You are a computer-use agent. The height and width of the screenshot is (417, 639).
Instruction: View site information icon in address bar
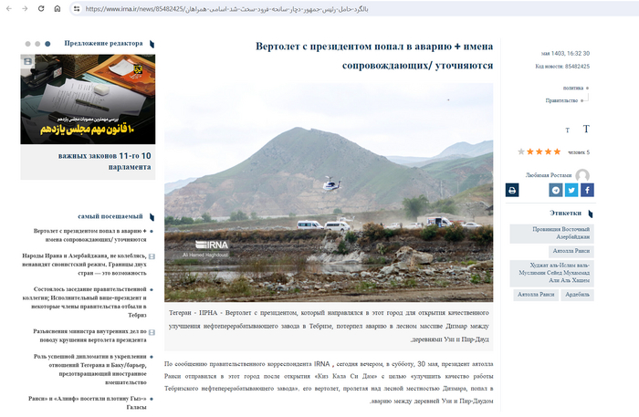click(77, 8)
